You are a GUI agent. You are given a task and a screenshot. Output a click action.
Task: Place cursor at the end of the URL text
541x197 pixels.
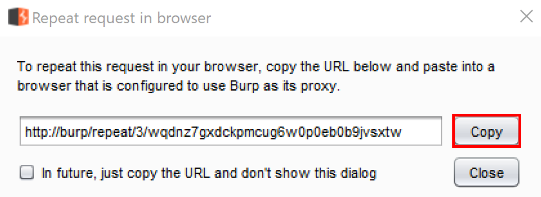tap(402, 131)
